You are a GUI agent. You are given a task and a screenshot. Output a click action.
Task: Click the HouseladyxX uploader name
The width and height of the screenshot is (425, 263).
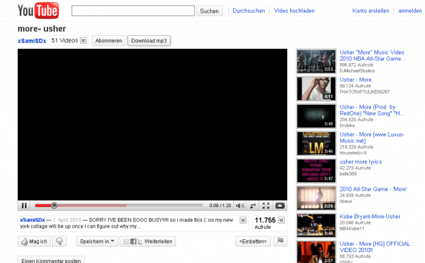pyautogui.click(x=353, y=153)
